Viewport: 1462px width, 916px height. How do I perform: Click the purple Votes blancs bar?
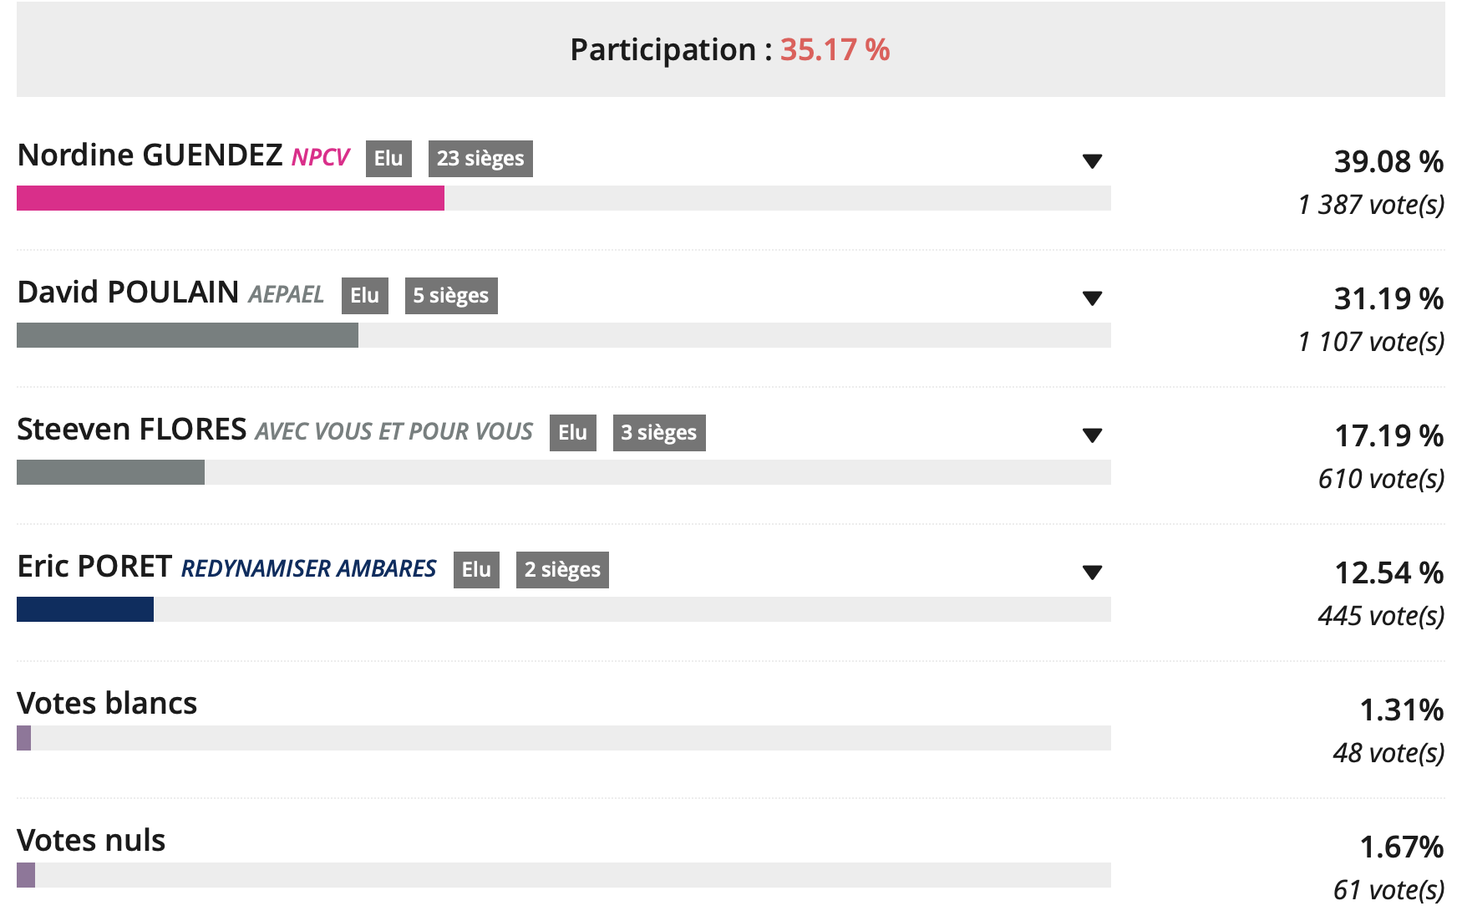(24, 738)
